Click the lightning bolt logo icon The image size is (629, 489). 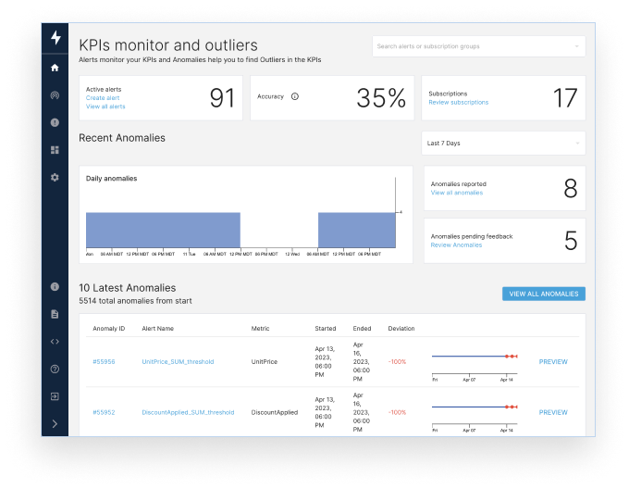[55, 37]
